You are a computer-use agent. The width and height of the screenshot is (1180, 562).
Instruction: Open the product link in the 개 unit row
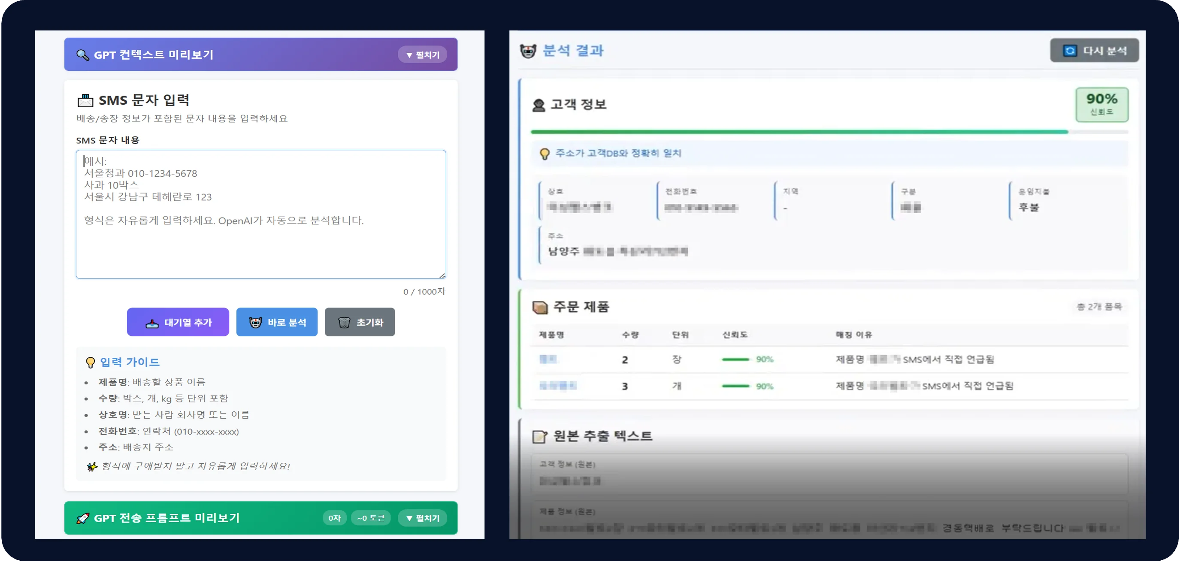[558, 386]
